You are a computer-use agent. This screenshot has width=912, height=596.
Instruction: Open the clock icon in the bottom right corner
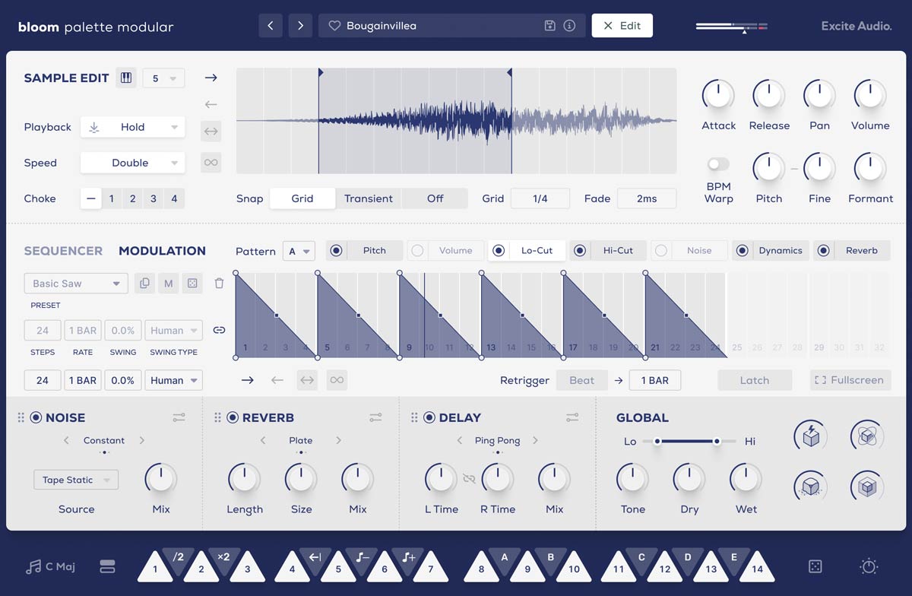pos(867,566)
